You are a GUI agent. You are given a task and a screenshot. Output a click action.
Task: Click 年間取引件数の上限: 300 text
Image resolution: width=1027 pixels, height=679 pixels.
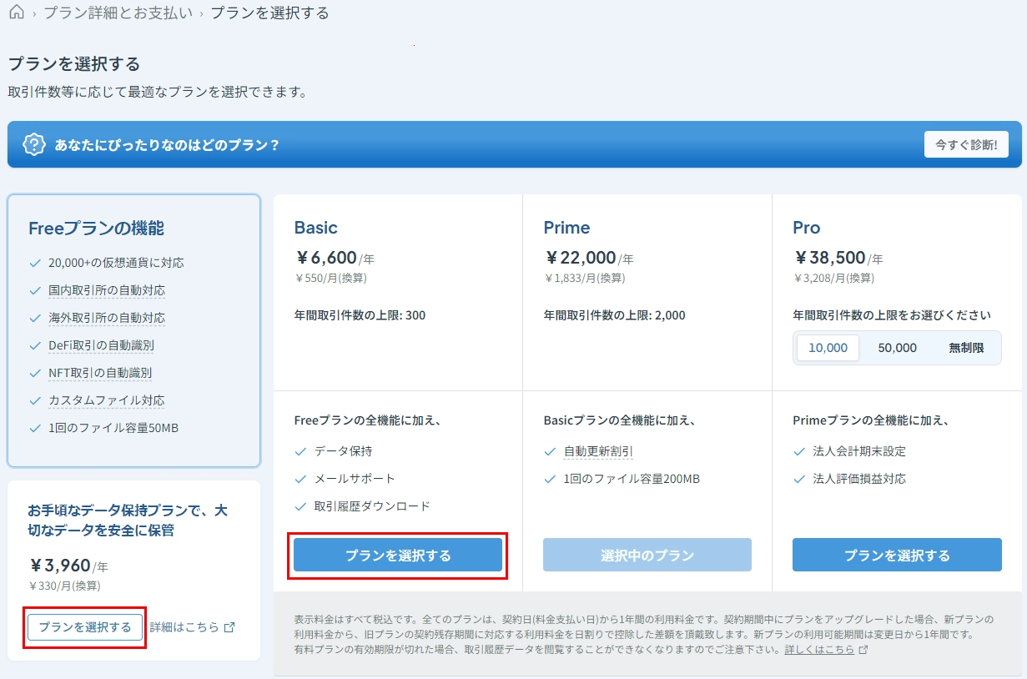360,315
